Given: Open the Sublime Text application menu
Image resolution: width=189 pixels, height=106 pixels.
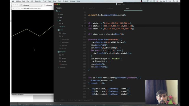Looking at the screenshot, I should click(x=20, y=1).
